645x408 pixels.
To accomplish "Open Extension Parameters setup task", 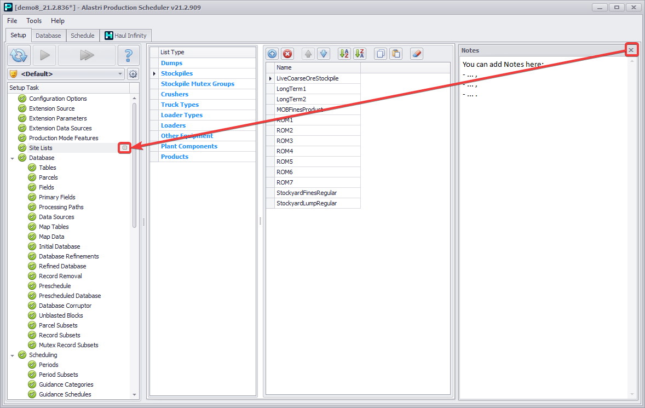I will pos(58,118).
